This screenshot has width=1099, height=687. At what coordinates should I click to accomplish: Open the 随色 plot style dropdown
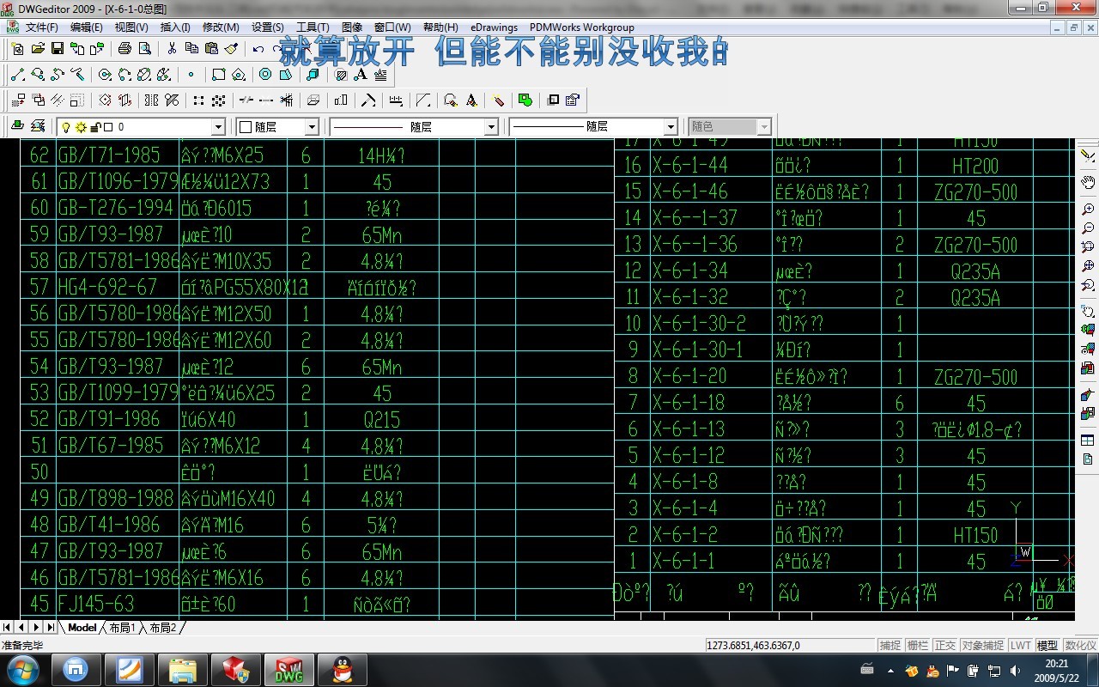tap(764, 127)
